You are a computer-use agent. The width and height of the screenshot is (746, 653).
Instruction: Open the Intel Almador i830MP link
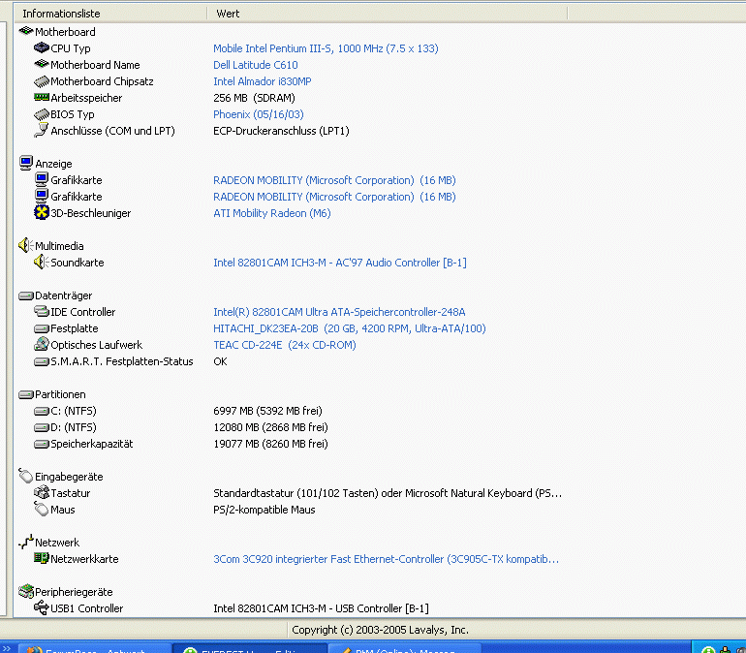263,81
